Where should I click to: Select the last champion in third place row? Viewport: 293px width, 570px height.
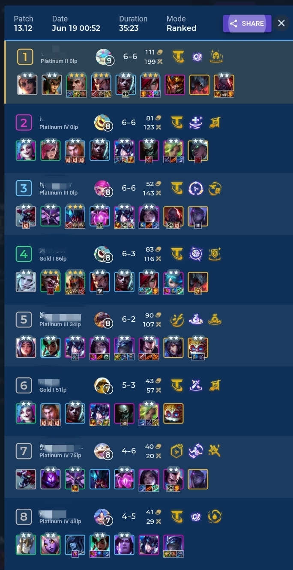coord(198,216)
